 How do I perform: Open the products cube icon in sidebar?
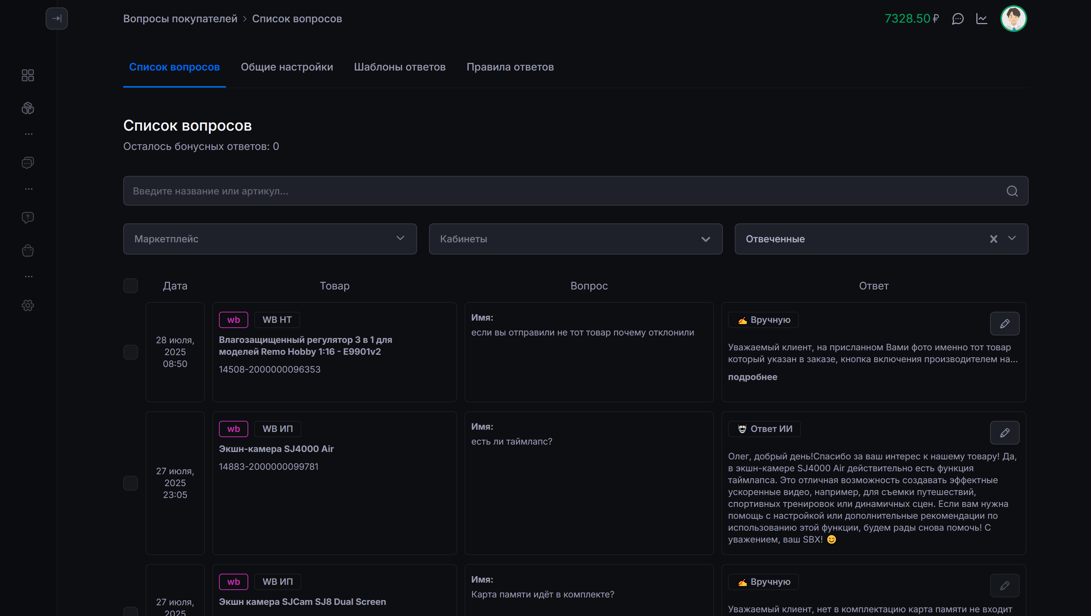point(27,108)
